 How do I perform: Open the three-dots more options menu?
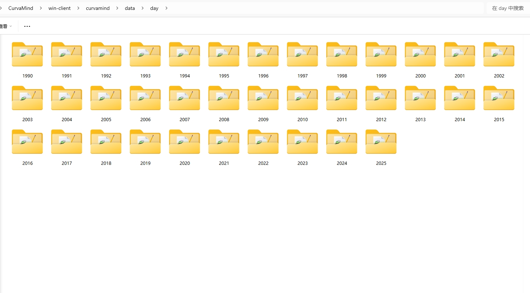click(x=27, y=26)
